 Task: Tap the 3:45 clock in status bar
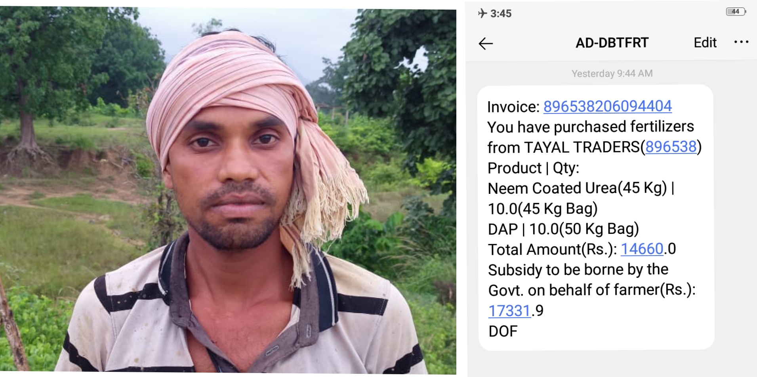click(x=501, y=13)
